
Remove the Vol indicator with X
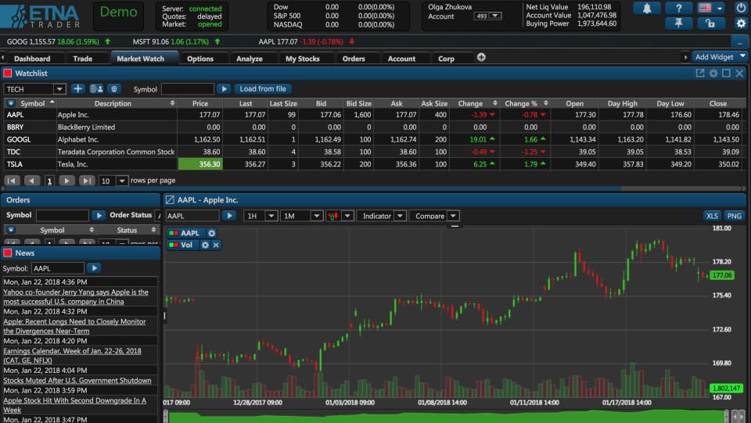click(216, 245)
